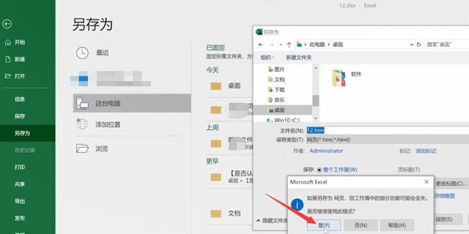Select 整个工作簿 radio button
Viewport: 469px width, 234px height.
point(319,170)
